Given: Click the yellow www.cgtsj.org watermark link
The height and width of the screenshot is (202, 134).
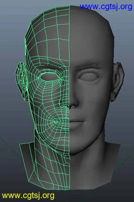Looking at the screenshot, I should pyautogui.click(x=28, y=196).
